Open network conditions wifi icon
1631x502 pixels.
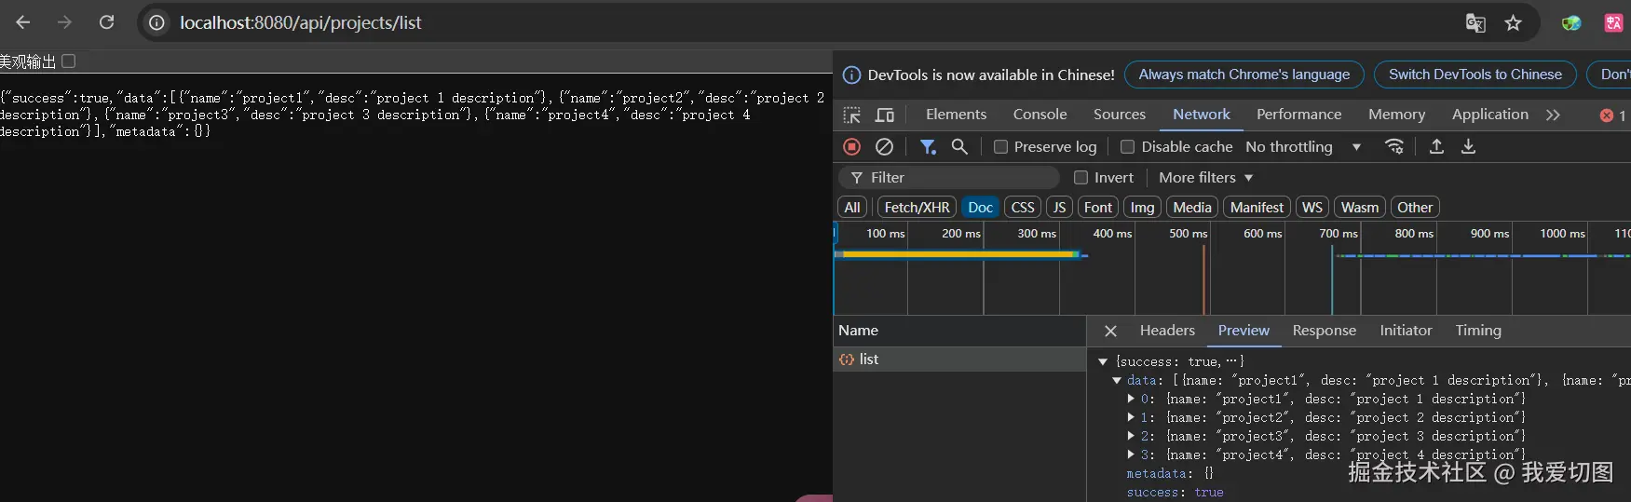click(x=1394, y=146)
